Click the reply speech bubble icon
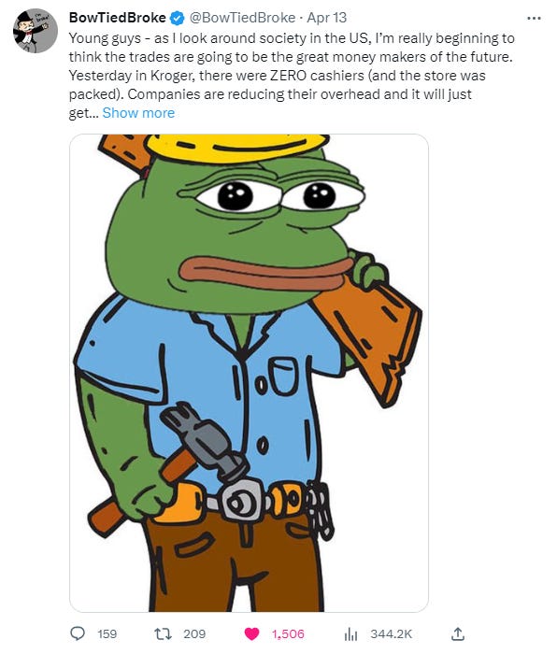 coord(78,633)
